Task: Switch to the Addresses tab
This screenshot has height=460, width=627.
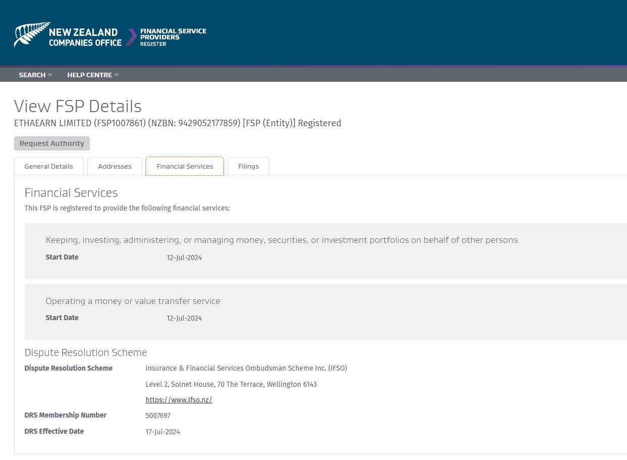Action: 115,166
